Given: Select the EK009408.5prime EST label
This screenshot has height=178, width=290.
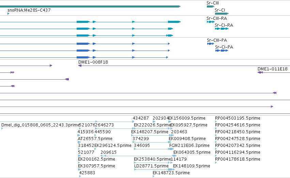Looking at the screenshot, I should (187, 139).
